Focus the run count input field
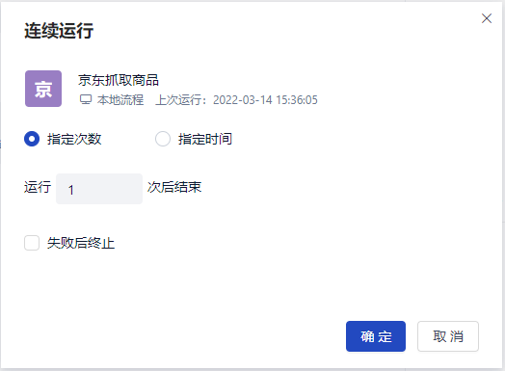Image resolution: width=505 pixels, height=371 pixels. coord(99,189)
